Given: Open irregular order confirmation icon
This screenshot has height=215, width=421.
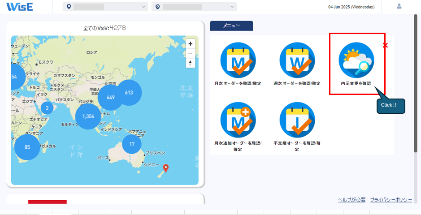Looking at the screenshot, I should [297, 120].
